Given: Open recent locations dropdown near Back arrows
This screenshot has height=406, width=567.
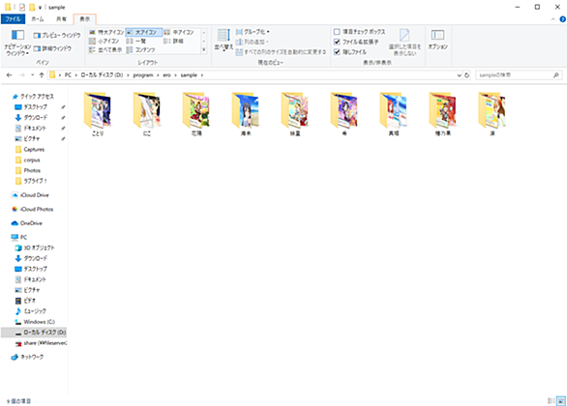Looking at the screenshot, I should pos(32,75).
